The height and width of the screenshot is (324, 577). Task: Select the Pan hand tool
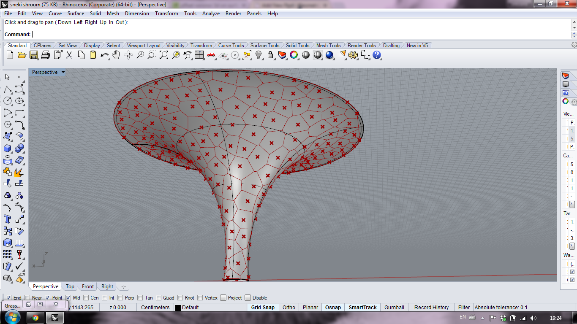tap(117, 55)
